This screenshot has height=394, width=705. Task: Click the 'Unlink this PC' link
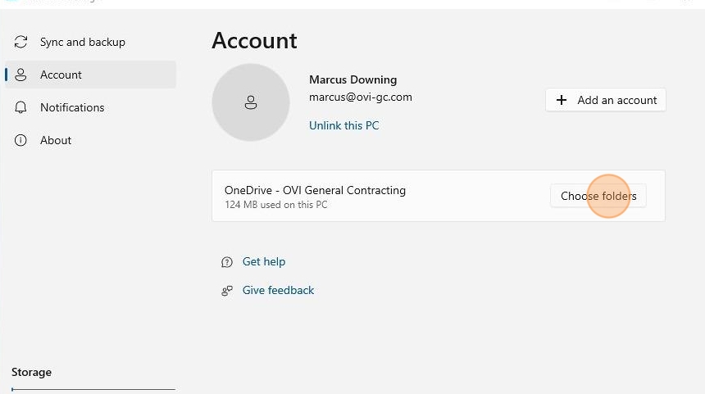pyautogui.click(x=343, y=125)
